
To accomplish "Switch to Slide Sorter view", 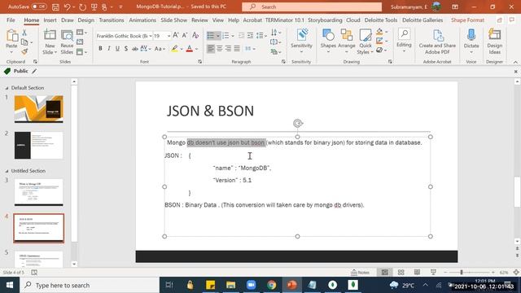I will coord(401,273).
